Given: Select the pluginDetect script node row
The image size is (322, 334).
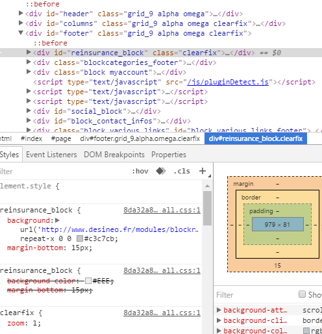Looking at the screenshot, I should coord(174,82).
